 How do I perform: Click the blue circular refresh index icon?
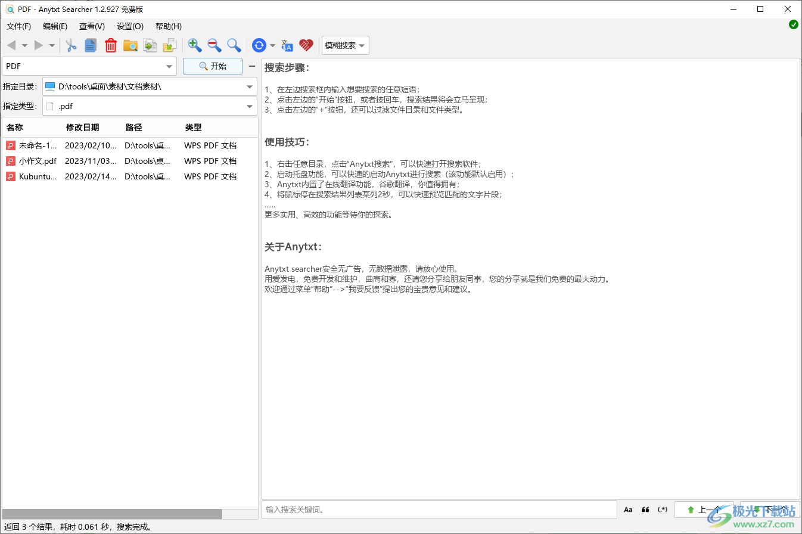tap(259, 45)
